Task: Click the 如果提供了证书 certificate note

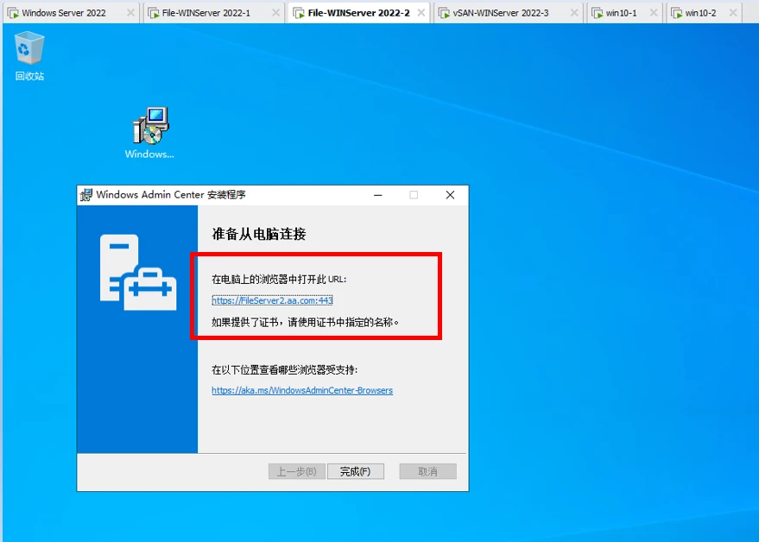Action: pyautogui.click(x=305, y=322)
